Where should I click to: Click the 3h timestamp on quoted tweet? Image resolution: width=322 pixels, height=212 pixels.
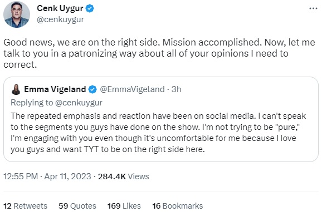click(177, 89)
